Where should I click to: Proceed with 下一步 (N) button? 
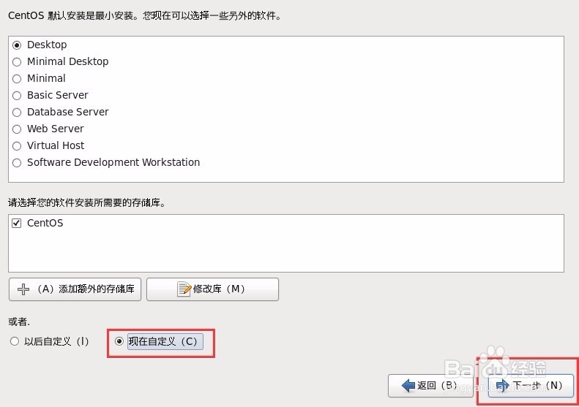point(531,386)
